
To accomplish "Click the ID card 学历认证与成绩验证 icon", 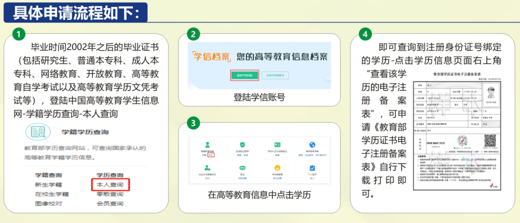I will pos(277,144).
